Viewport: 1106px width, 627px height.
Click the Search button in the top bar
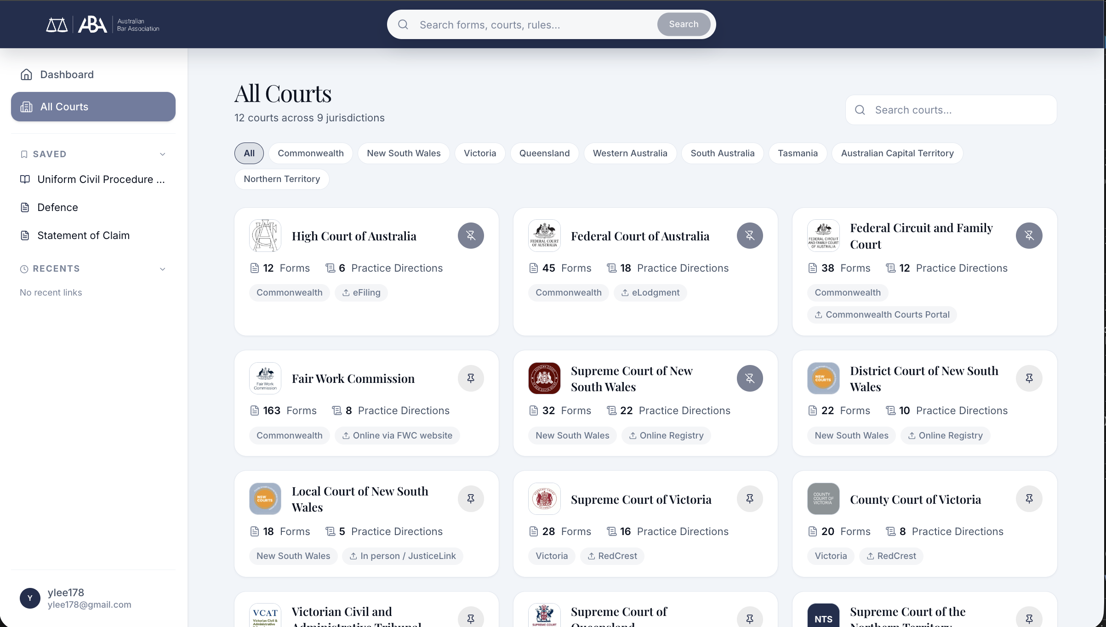pos(683,24)
